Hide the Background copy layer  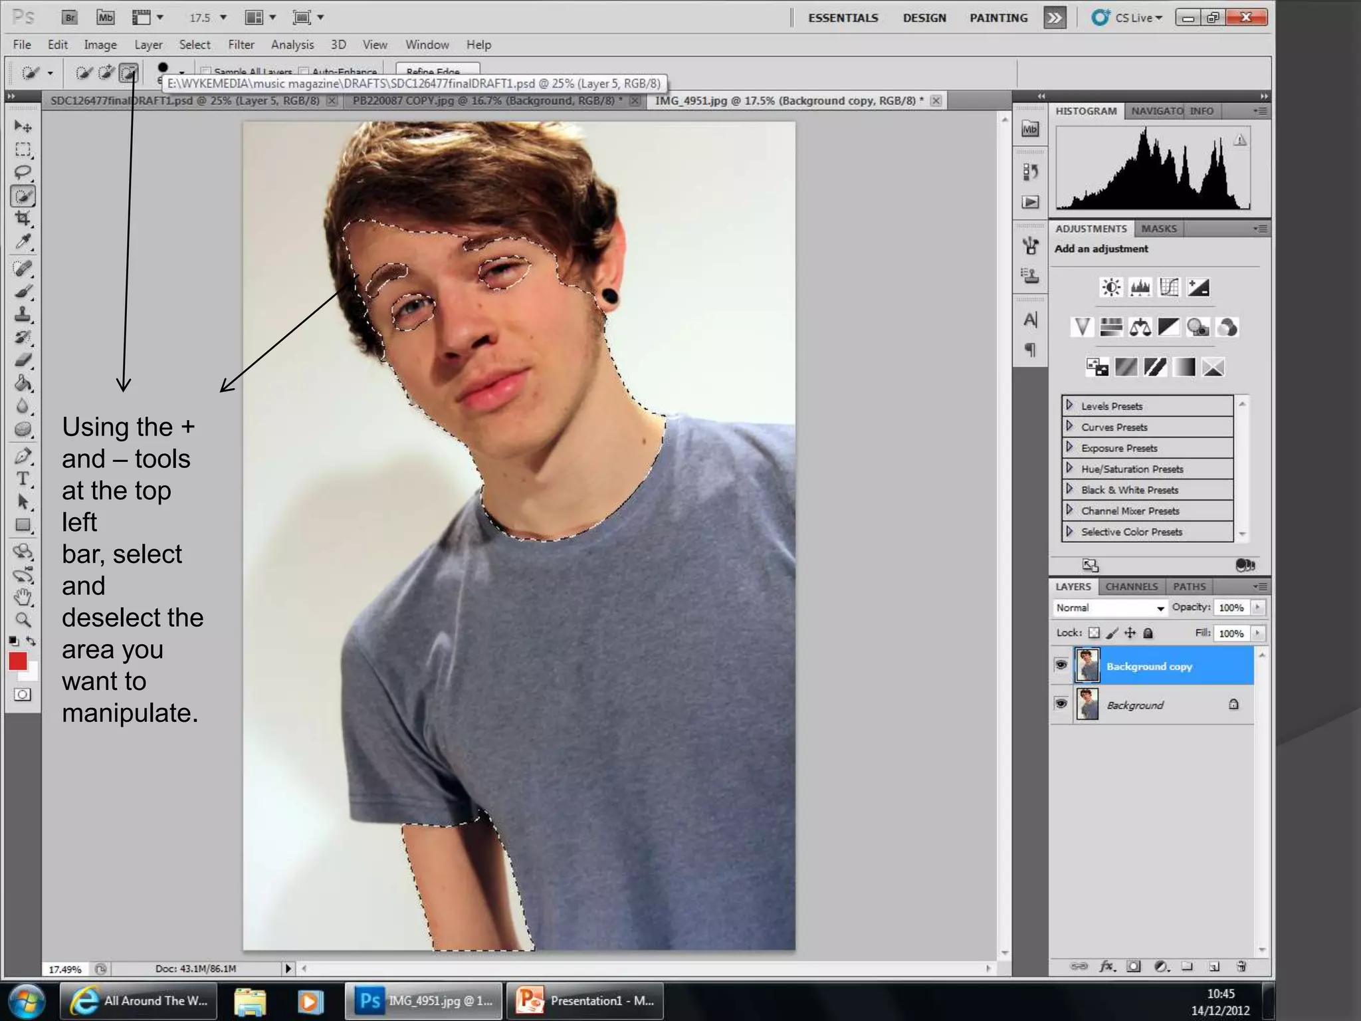coord(1061,665)
